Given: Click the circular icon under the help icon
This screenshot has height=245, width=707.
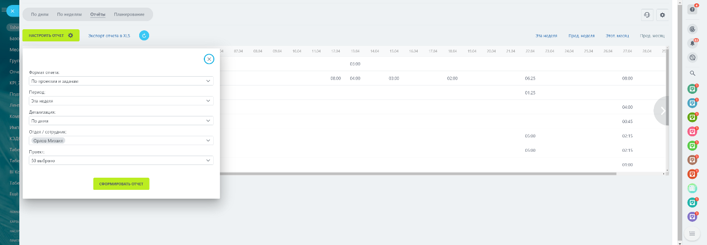Looking at the screenshot, I should (693, 29).
